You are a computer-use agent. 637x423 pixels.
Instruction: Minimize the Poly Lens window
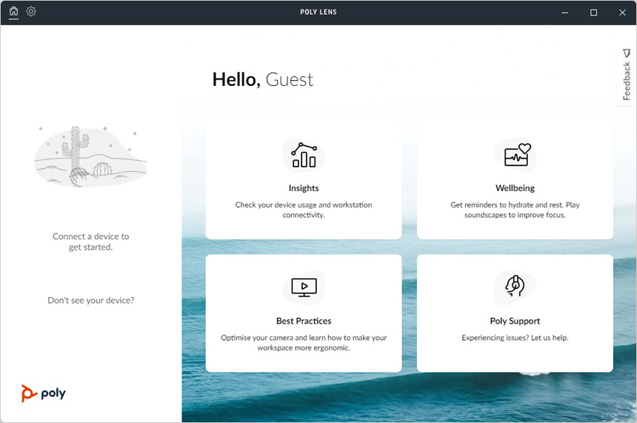click(564, 13)
